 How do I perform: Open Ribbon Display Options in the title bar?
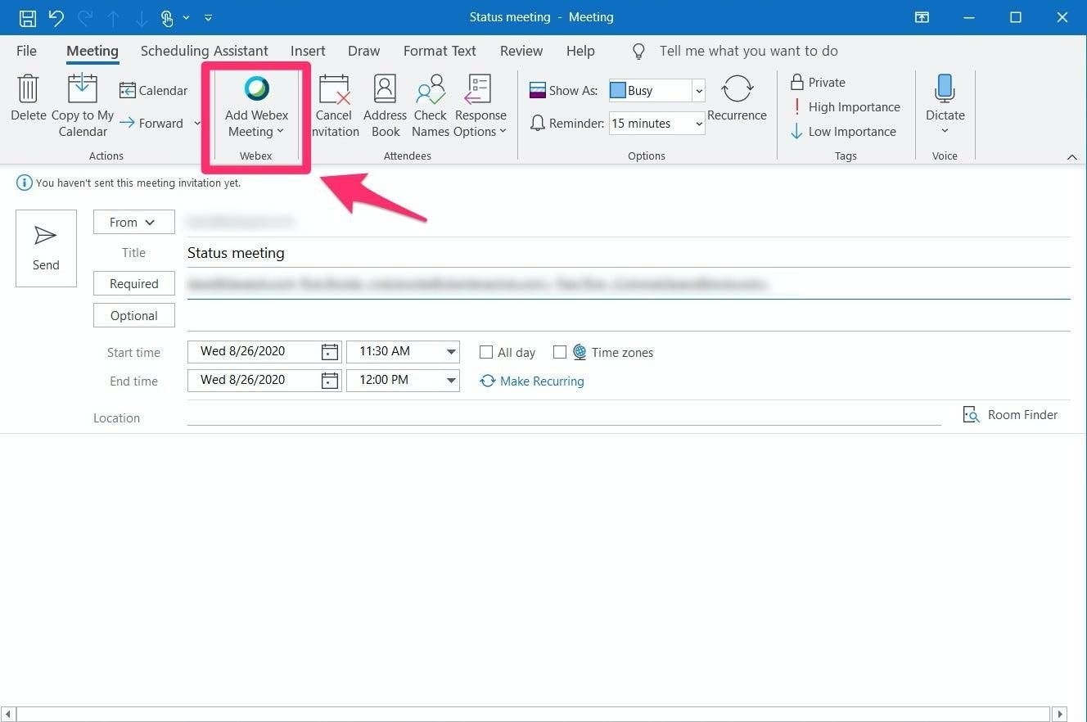click(922, 17)
